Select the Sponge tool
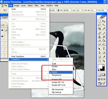Viewport: 108px width, 99px height. coord(104,44)
